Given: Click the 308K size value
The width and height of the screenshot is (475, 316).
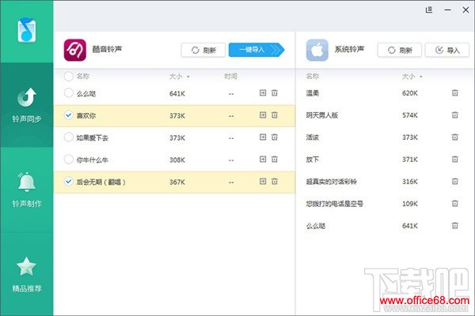Looking at the screenshot, I should click(x=177, y=160).
